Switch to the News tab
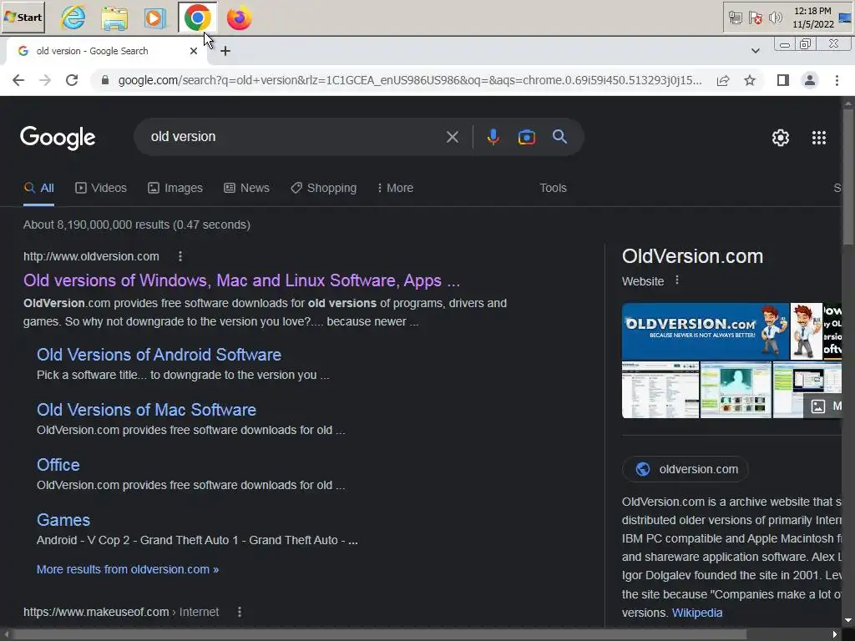Image resolution: width=855 pixels, height=641 pixels. [246, 188]
